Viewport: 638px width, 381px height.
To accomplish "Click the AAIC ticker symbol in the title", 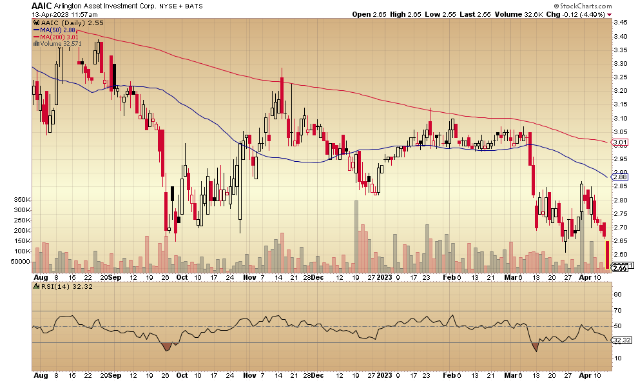I will (41, 6).
